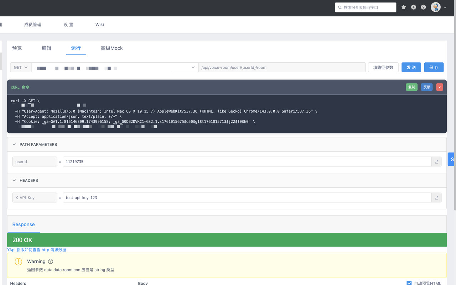Open the YApi http request data link
The image size is (456, 285).
(37, 250)
